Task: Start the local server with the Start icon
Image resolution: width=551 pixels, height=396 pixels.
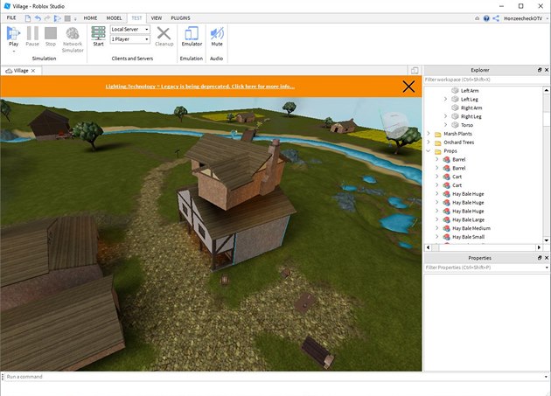Action: pyautogui.click(x=98, y=33)
